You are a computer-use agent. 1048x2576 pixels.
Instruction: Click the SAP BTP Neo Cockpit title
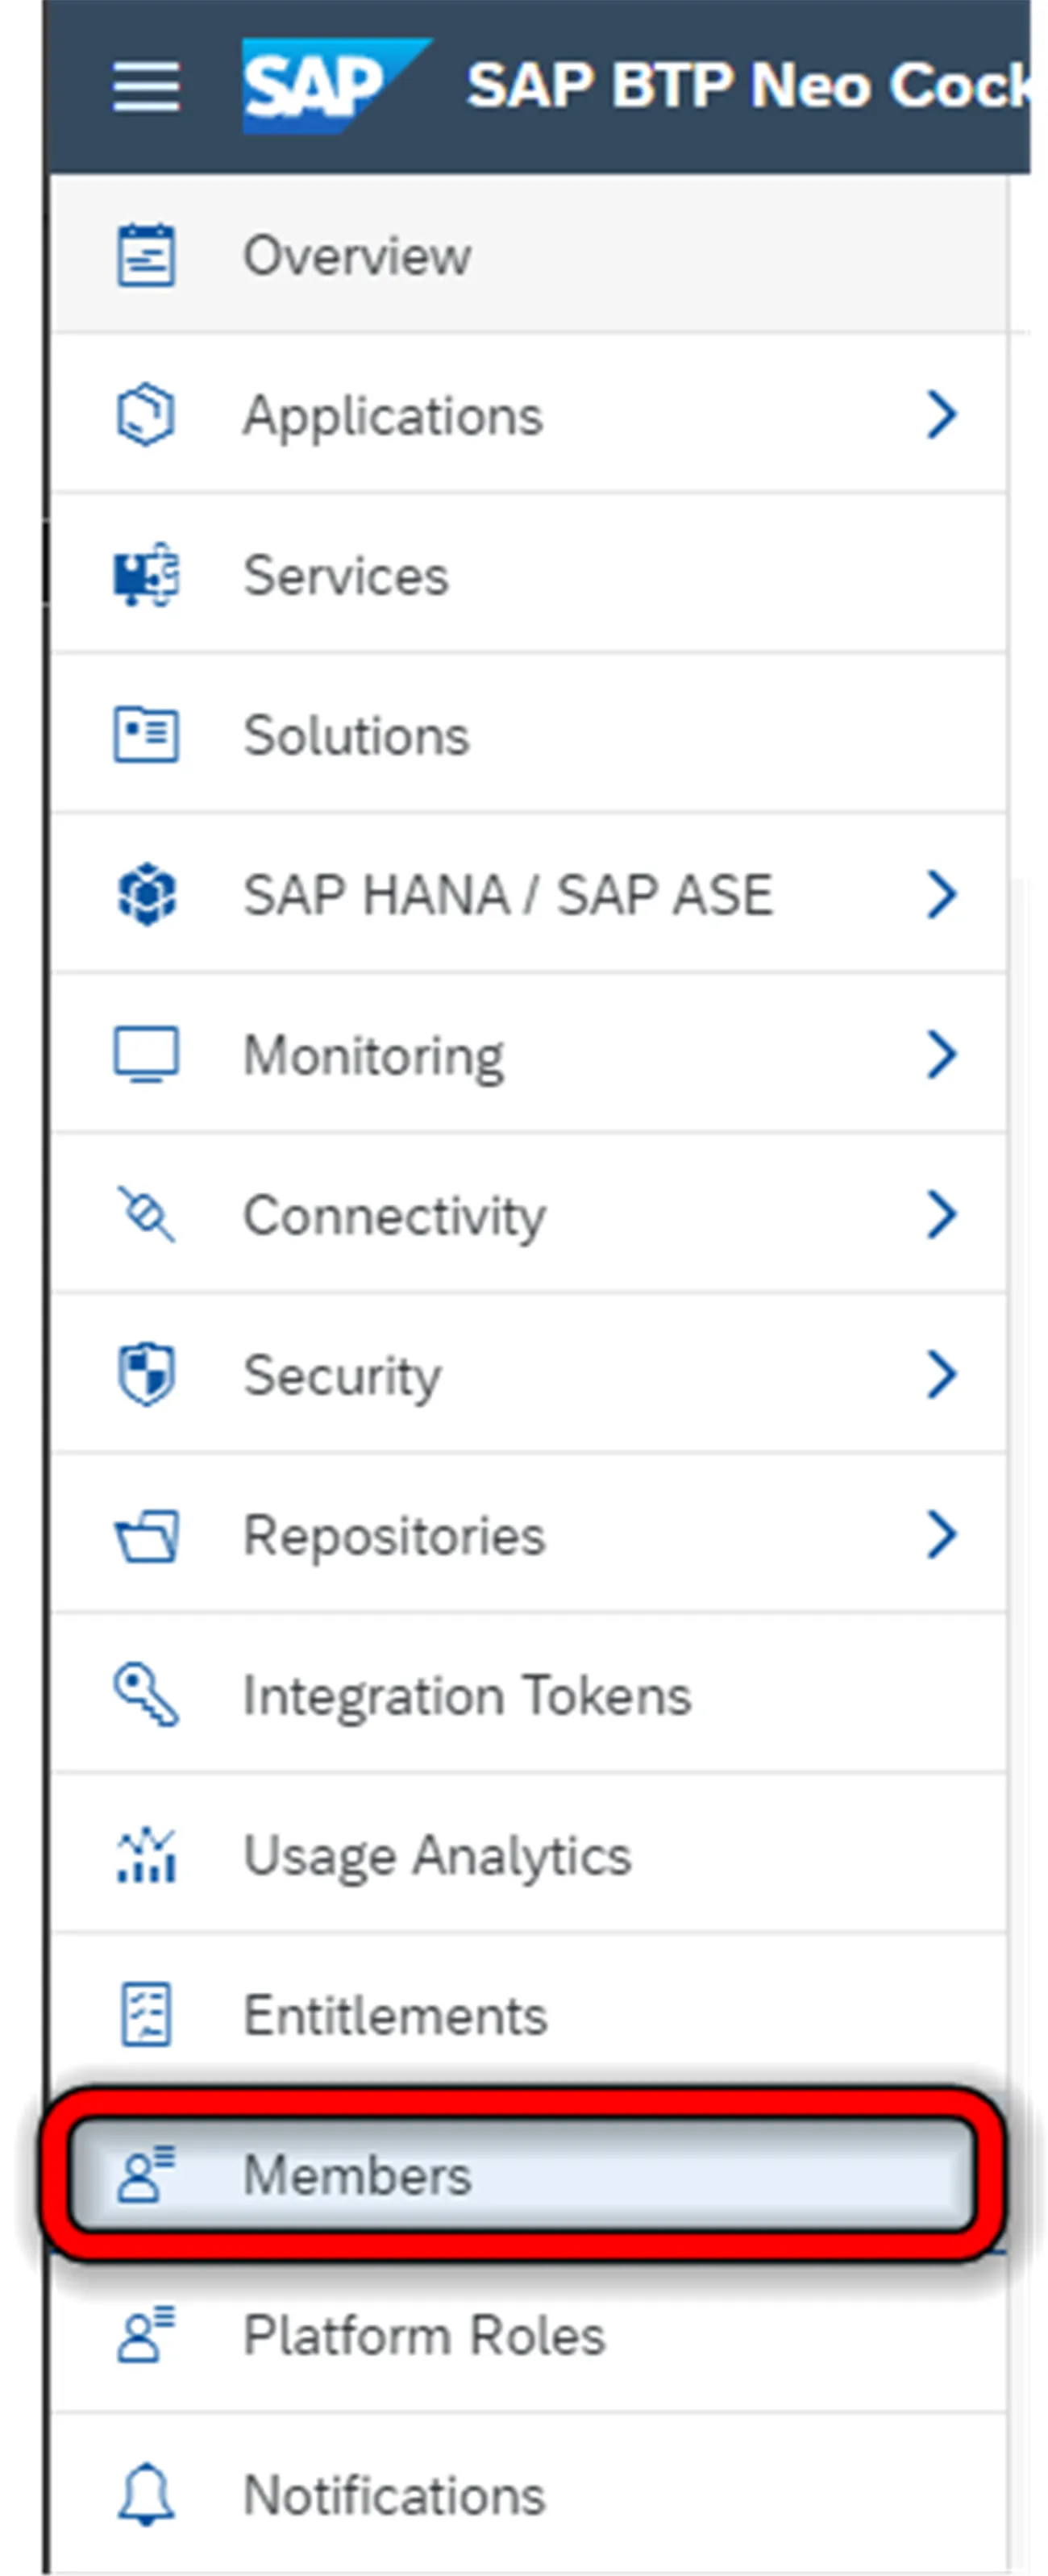coord(748,86)
